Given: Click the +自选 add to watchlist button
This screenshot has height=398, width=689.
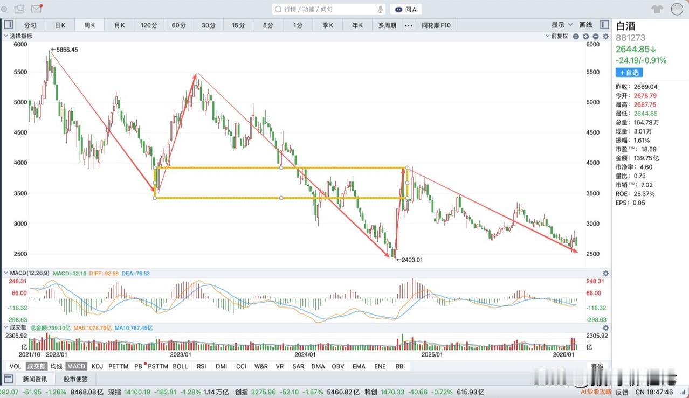Looking at the screenshot, I should [629, 73].
